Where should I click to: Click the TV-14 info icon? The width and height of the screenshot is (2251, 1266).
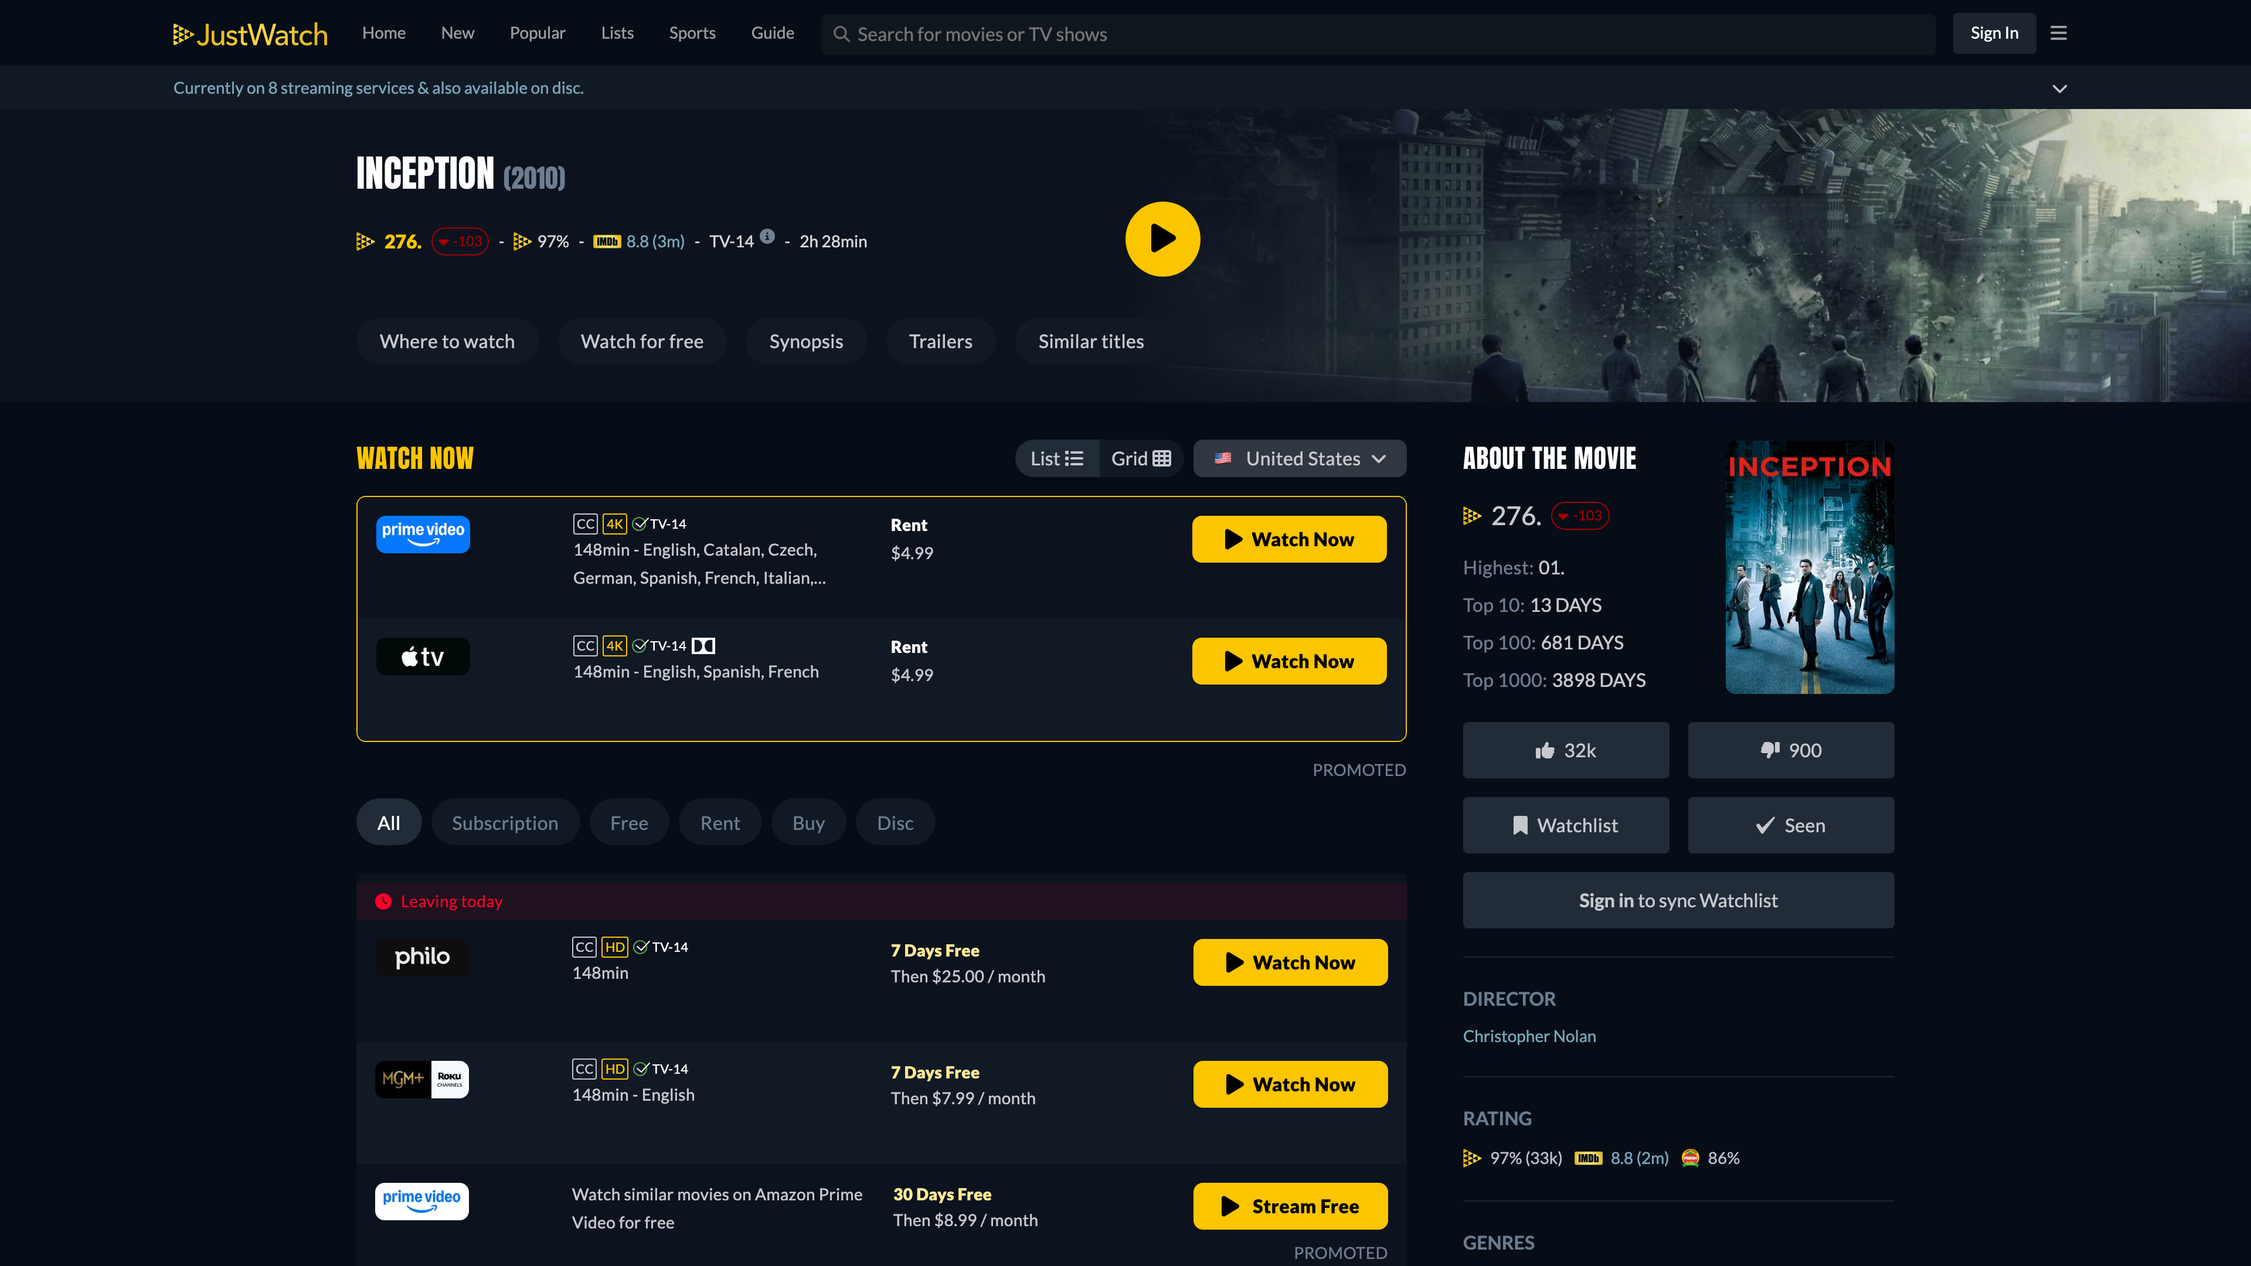coord(767,236)
